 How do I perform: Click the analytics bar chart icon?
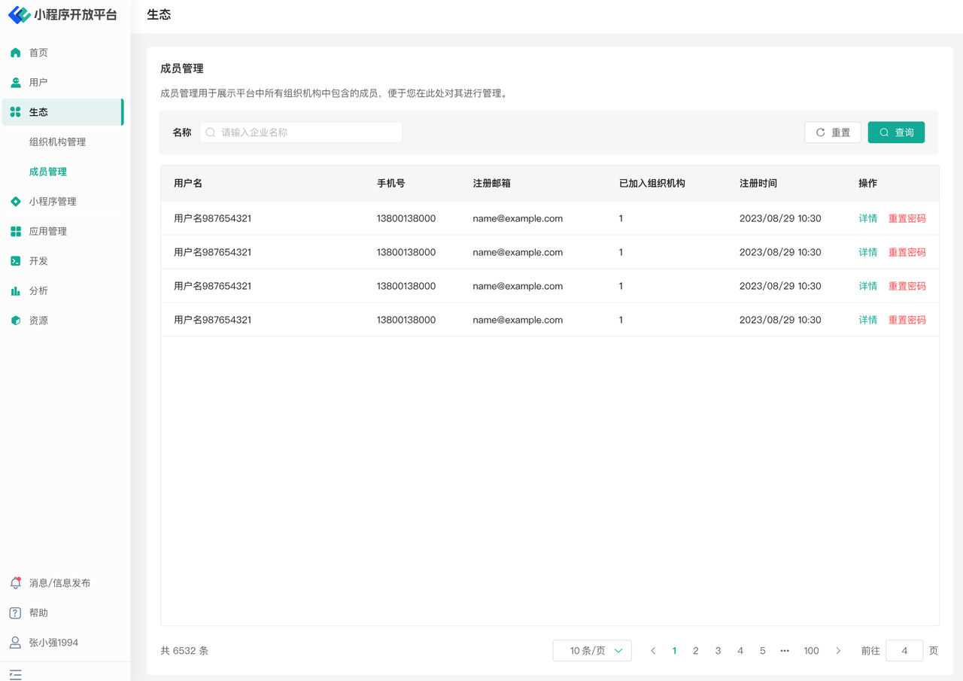point(16,291)
